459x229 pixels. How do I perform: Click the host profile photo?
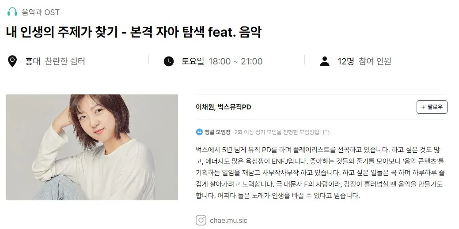(x=91, y=147)
